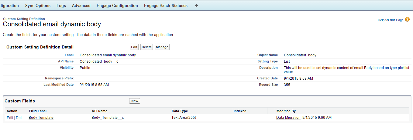Open the Data Migration user link
Viewport: 413px width, 140px height.
coord(288,118)
